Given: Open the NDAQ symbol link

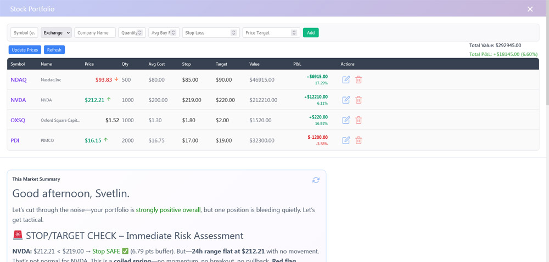Looking at the screenshot, I should [x=19, y=79].
